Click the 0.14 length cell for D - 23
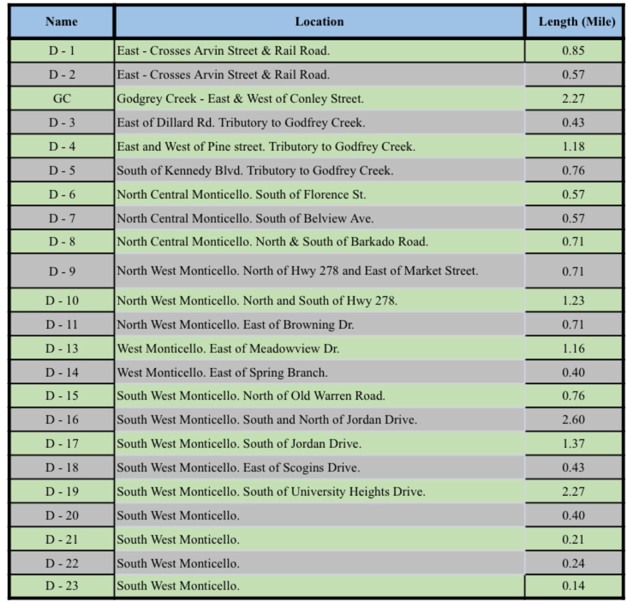Screen dimensions: 627x604 (x=573, y=586)
